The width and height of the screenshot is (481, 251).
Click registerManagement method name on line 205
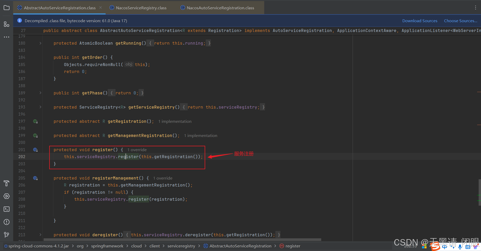(115, 178)
